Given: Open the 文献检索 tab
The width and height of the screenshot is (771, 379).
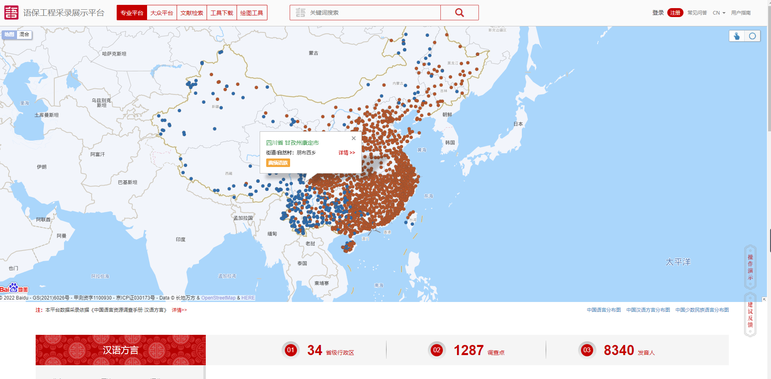Looking at the screenshot, I should coord(192,13).
